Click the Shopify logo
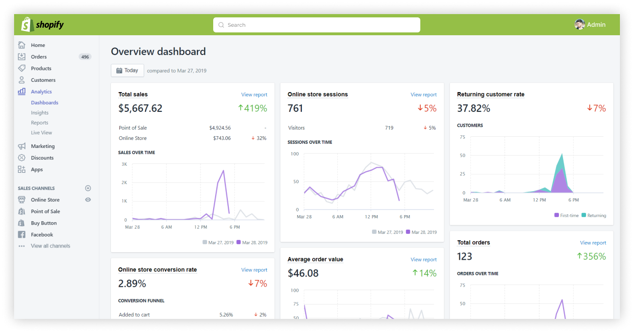 coord(42,24)
